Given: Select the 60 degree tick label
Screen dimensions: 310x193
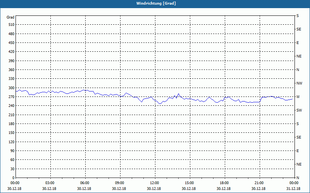Looking at the screenshot, I should point(12,160).
